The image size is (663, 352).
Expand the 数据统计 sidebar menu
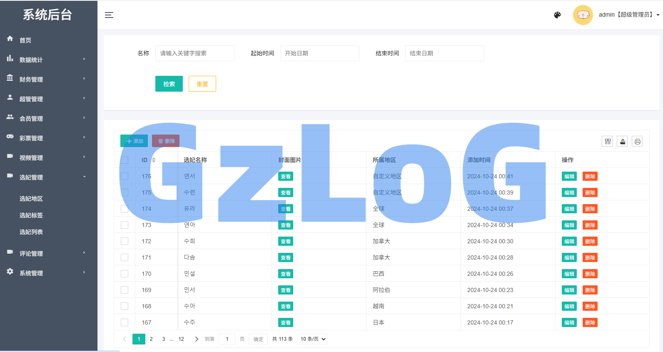(x=48, y=60)
